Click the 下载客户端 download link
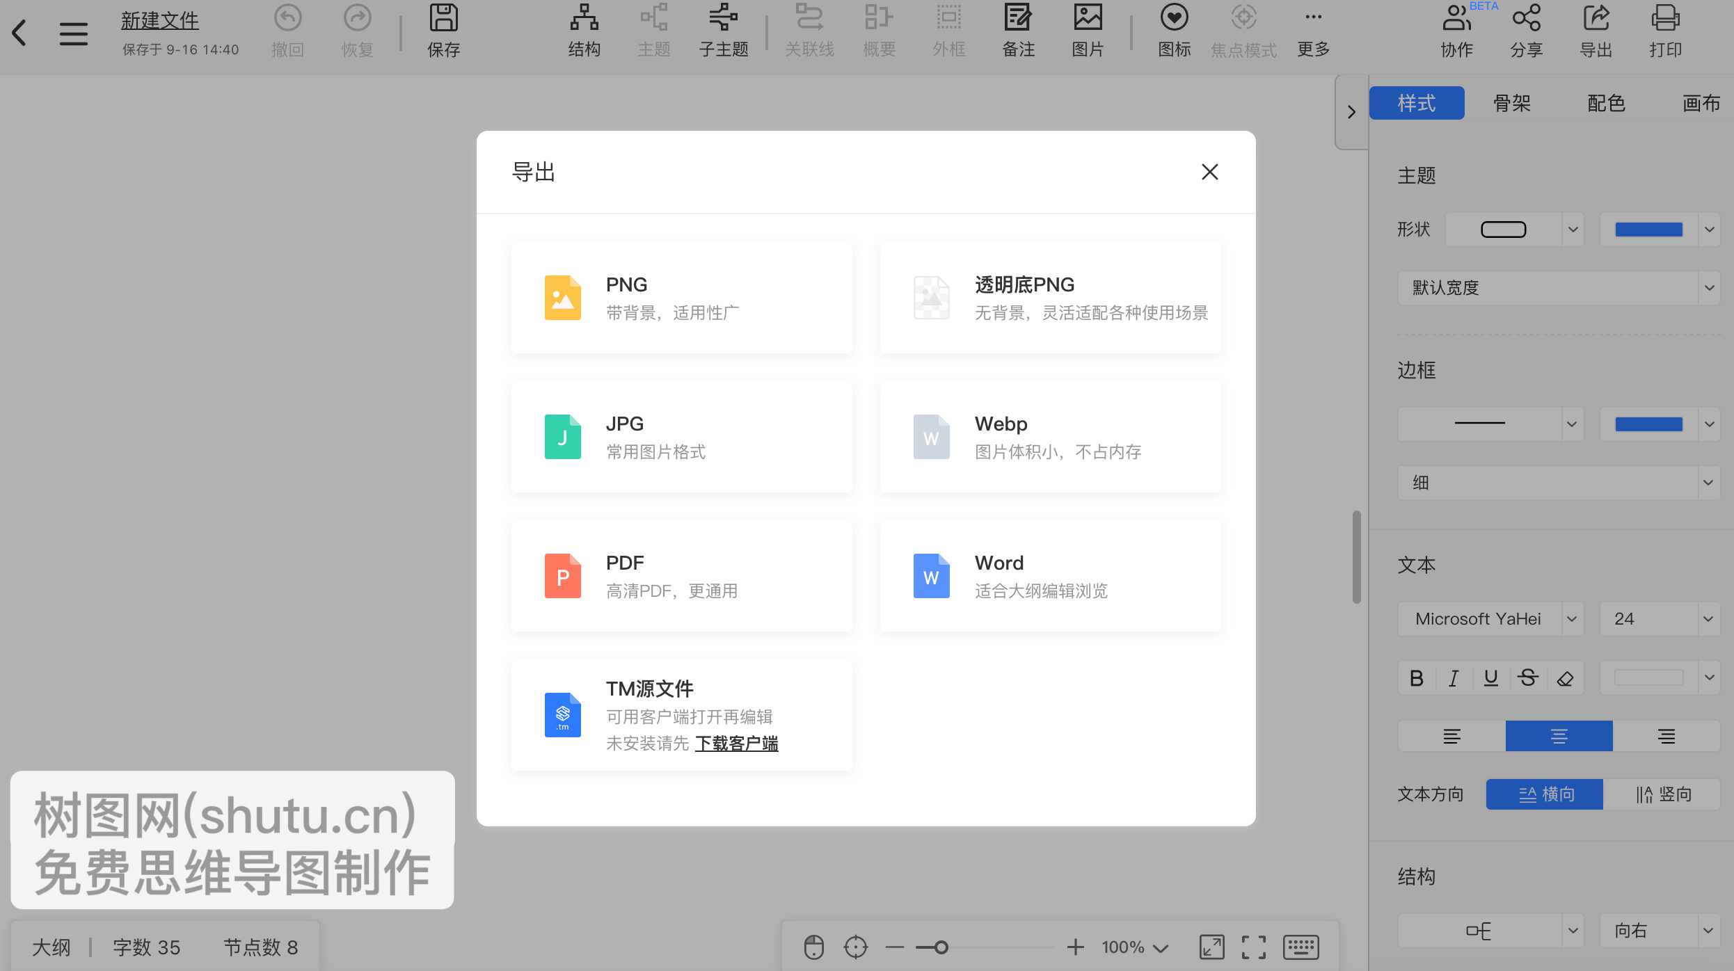Screen dimensions: 1734x971 tap(737, 744)
